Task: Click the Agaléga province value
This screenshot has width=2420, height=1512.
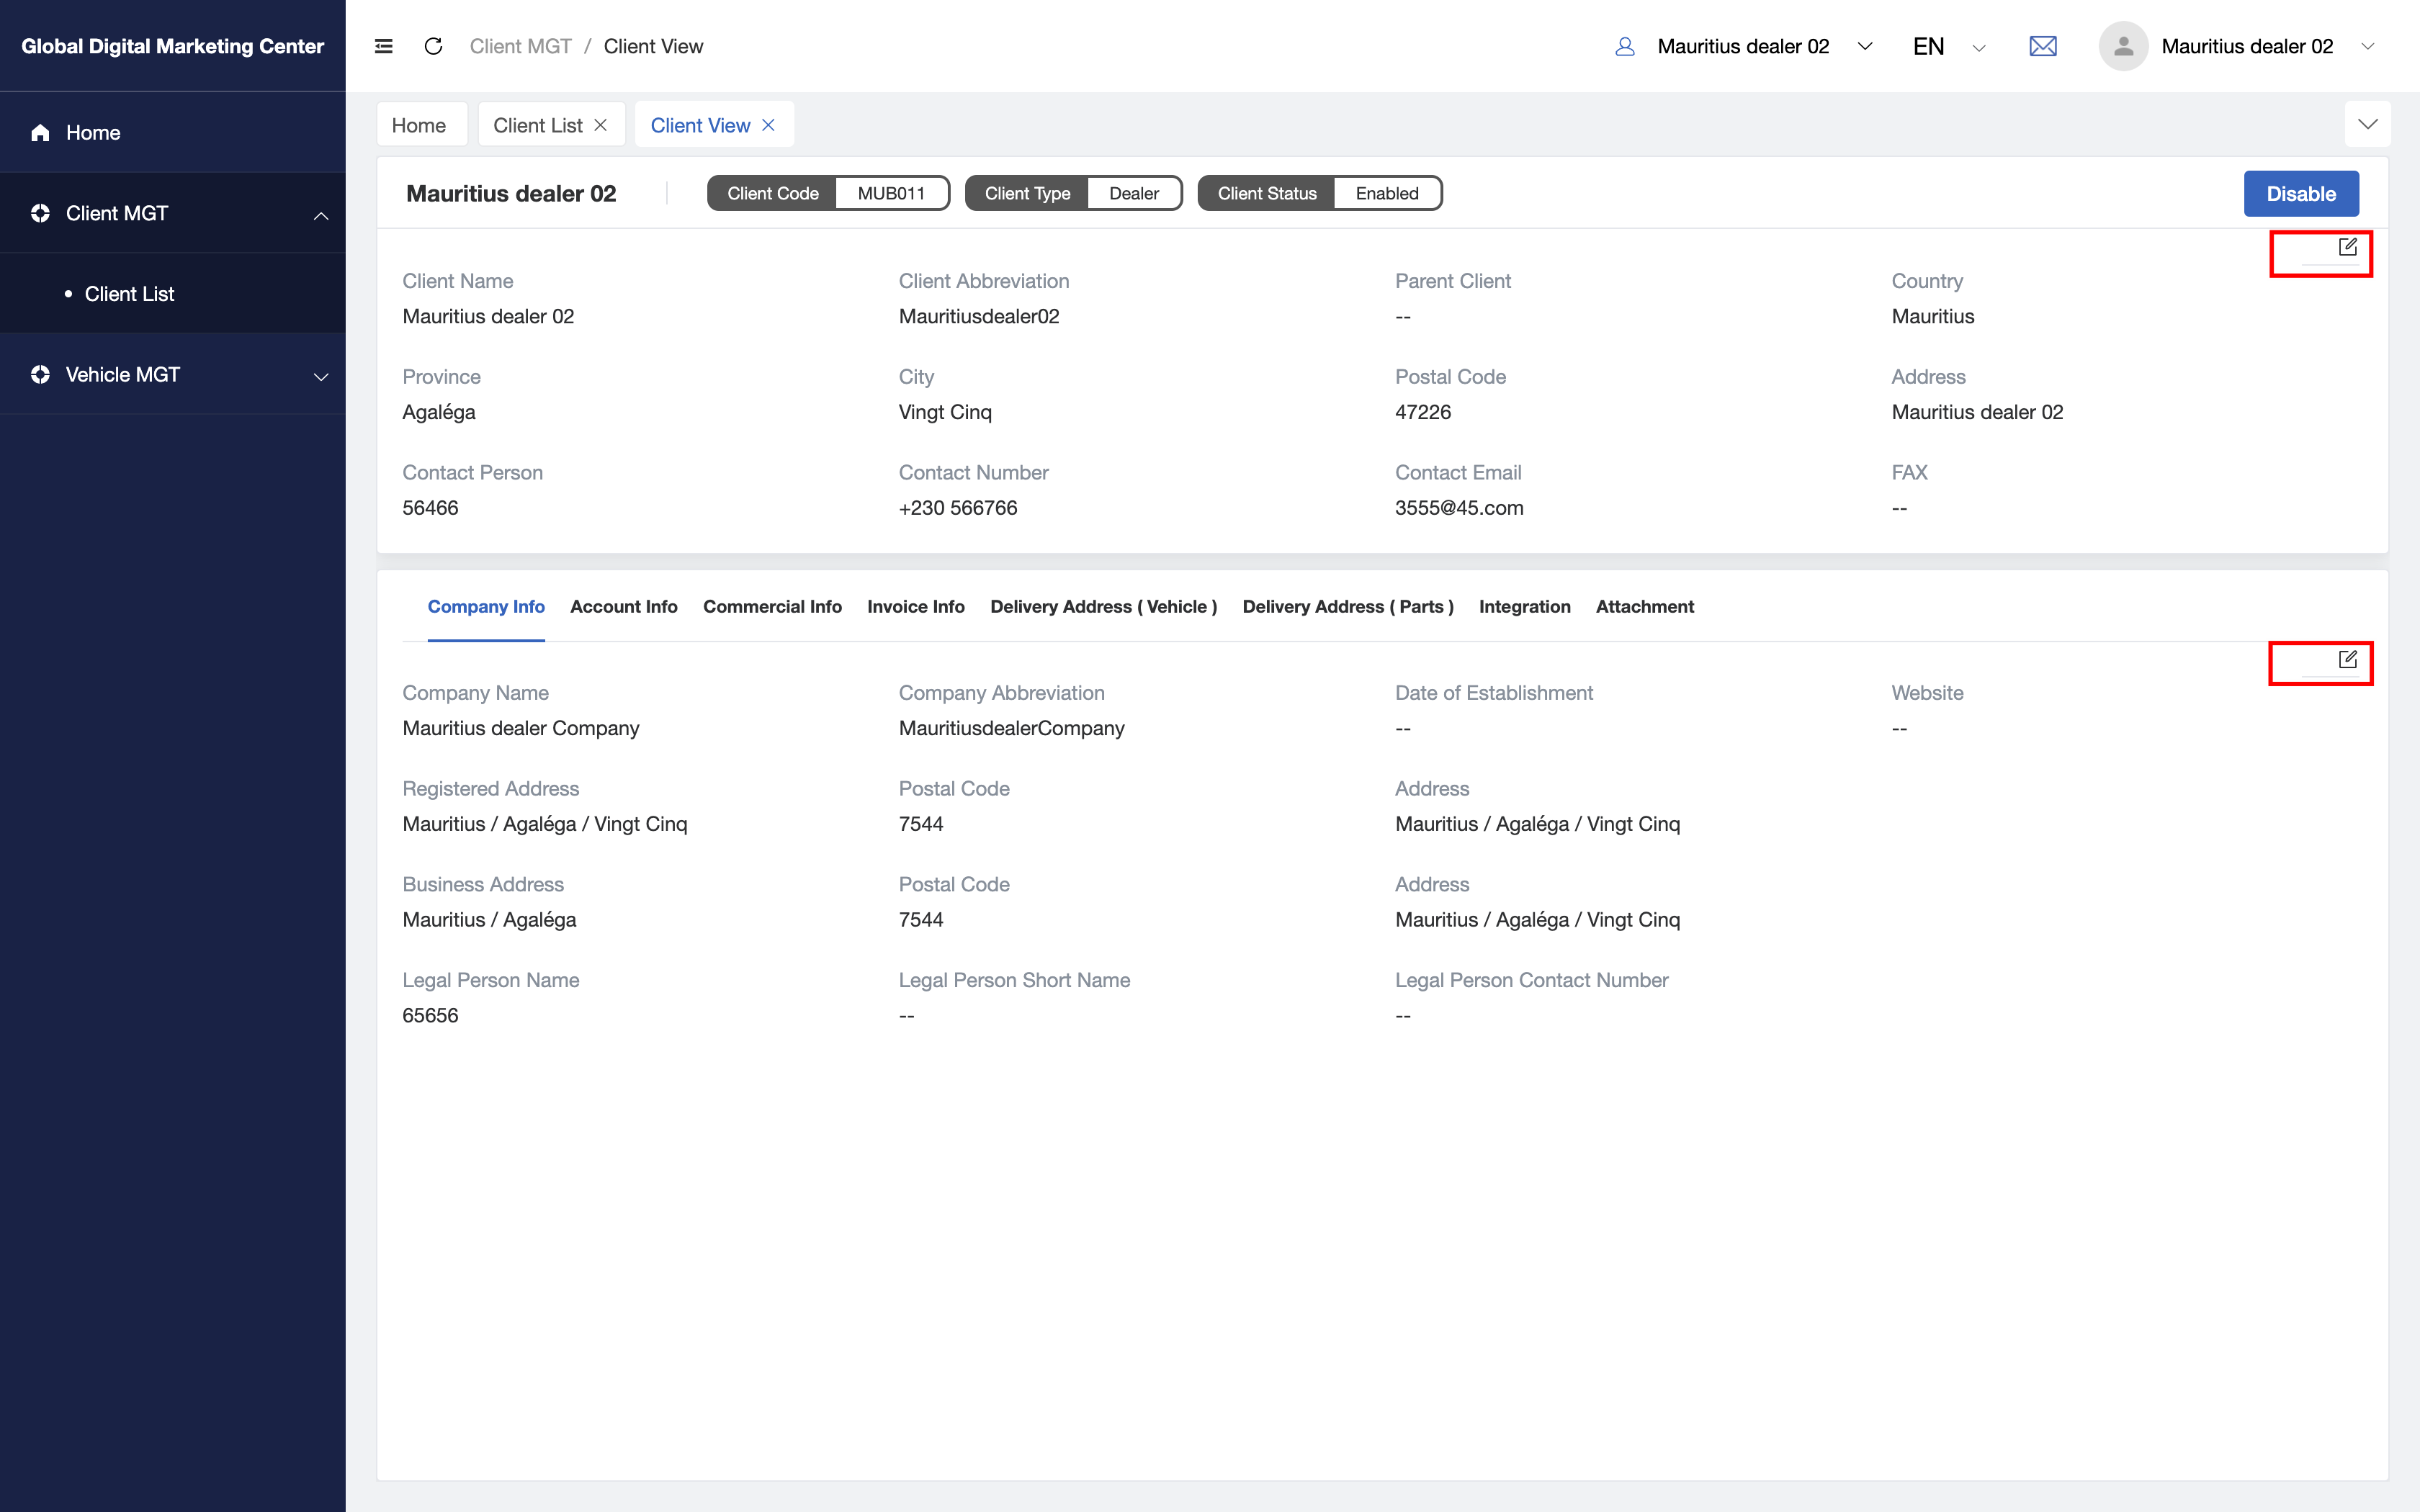Action: 439,412
